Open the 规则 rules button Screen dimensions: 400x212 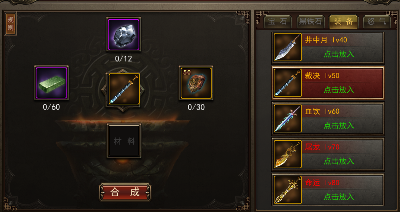click(11, 24)
